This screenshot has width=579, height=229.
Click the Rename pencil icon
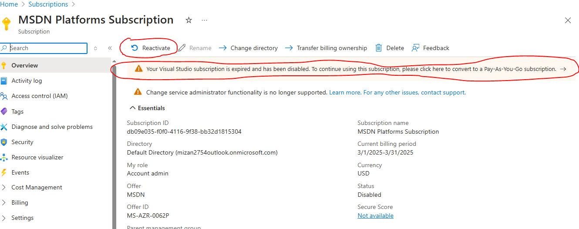click(182, 48)
